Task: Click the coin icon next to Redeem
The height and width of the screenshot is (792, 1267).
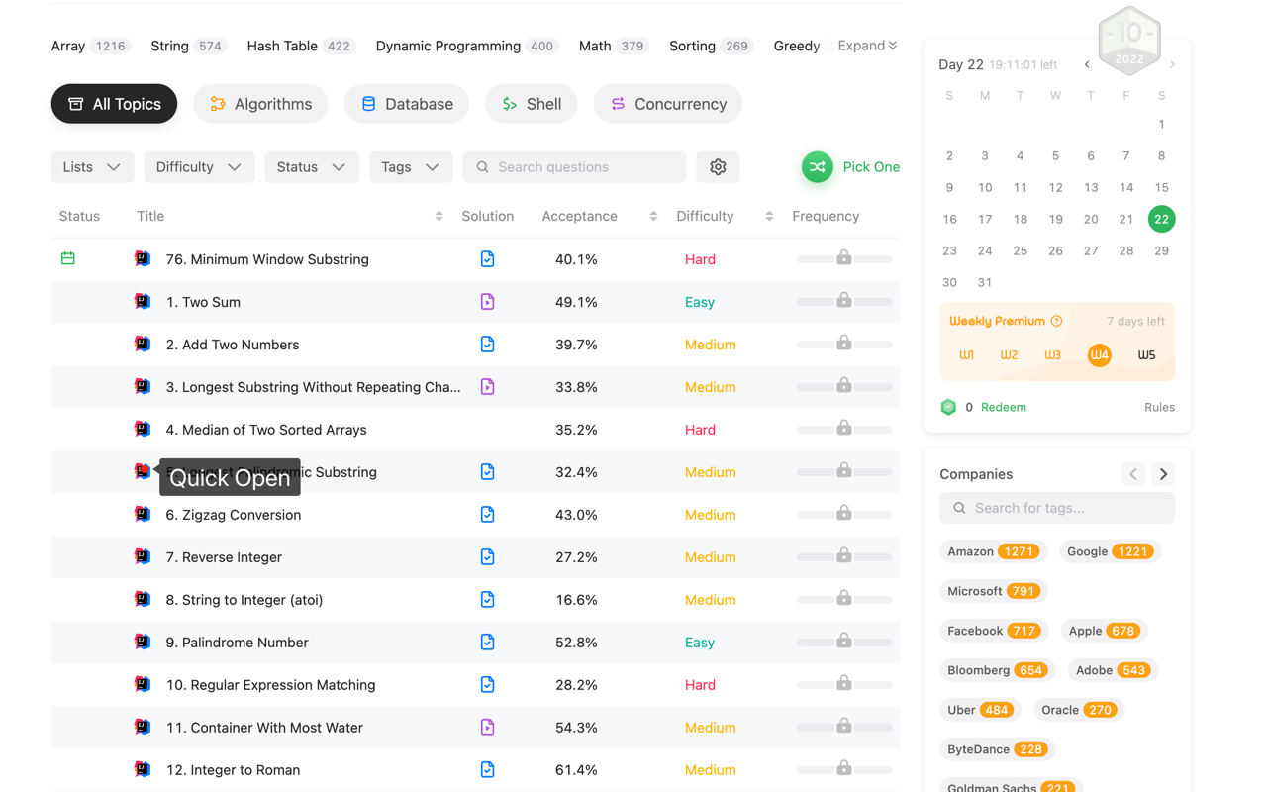Action: tap(949, 407)
